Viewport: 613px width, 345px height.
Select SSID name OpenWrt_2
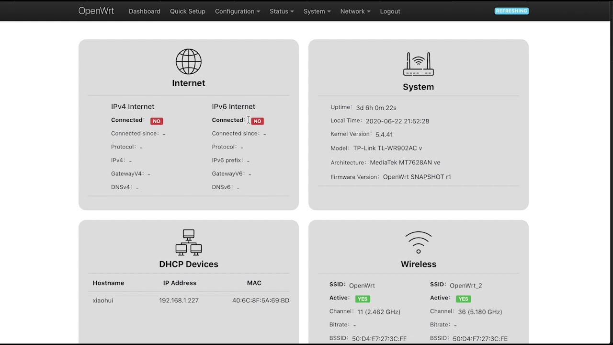point(466,286)
